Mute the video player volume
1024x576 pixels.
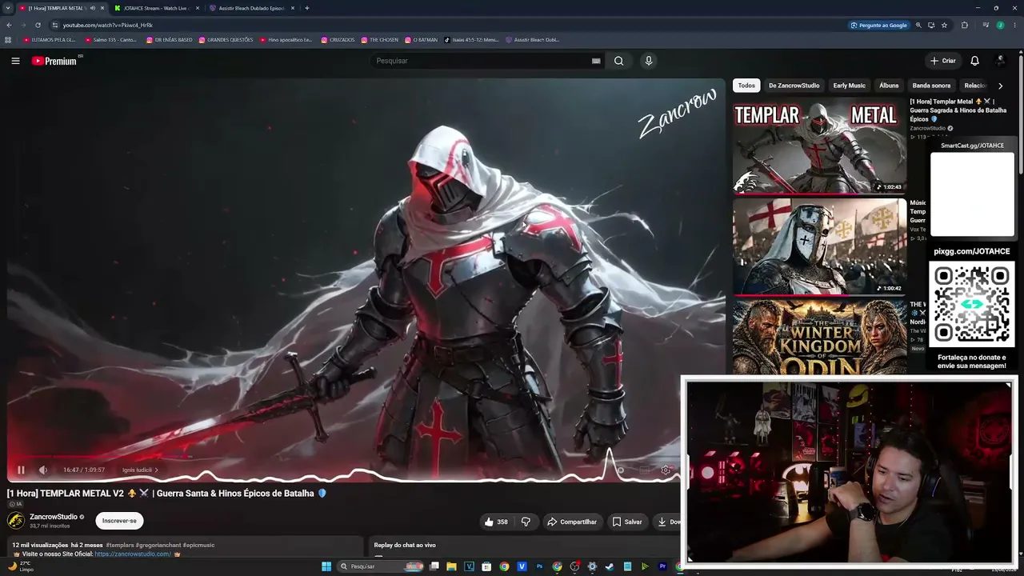(43, 470)
